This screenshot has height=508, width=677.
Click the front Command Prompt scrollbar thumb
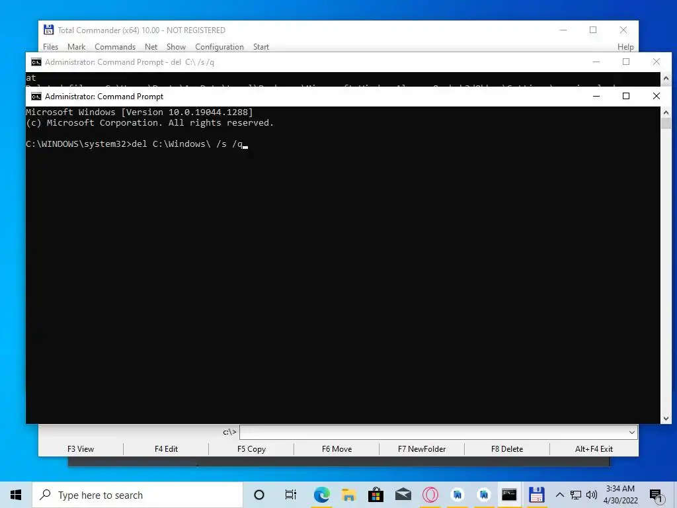666,123
